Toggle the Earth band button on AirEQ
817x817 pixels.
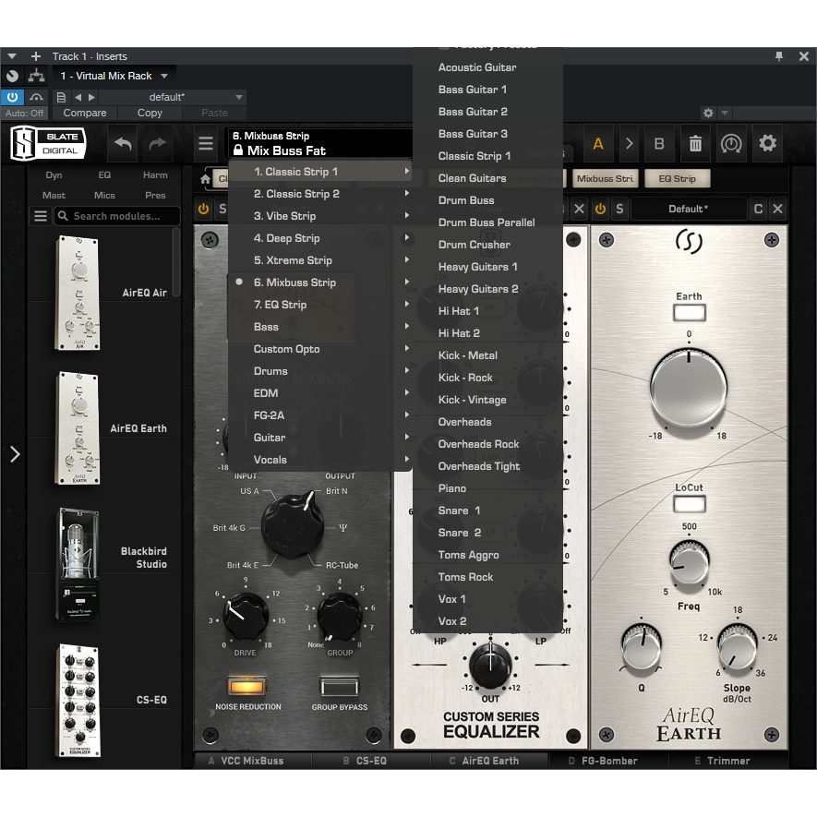689,312
